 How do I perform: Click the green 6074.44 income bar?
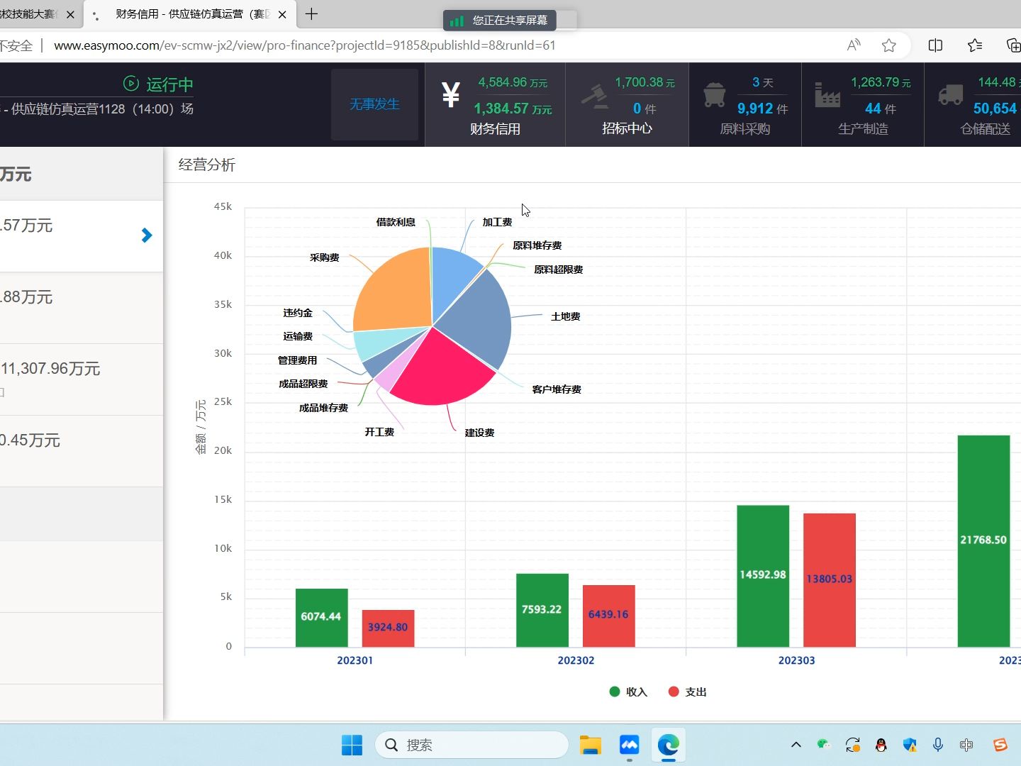click(321, 618)
